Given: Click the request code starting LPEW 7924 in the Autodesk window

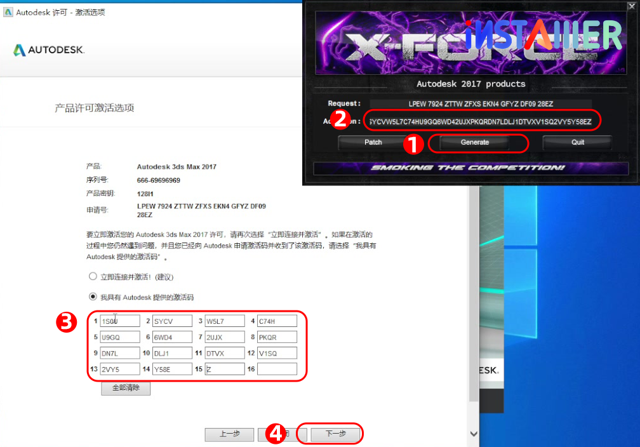Looking at the screenshot, I should click(x=201, y=210).
